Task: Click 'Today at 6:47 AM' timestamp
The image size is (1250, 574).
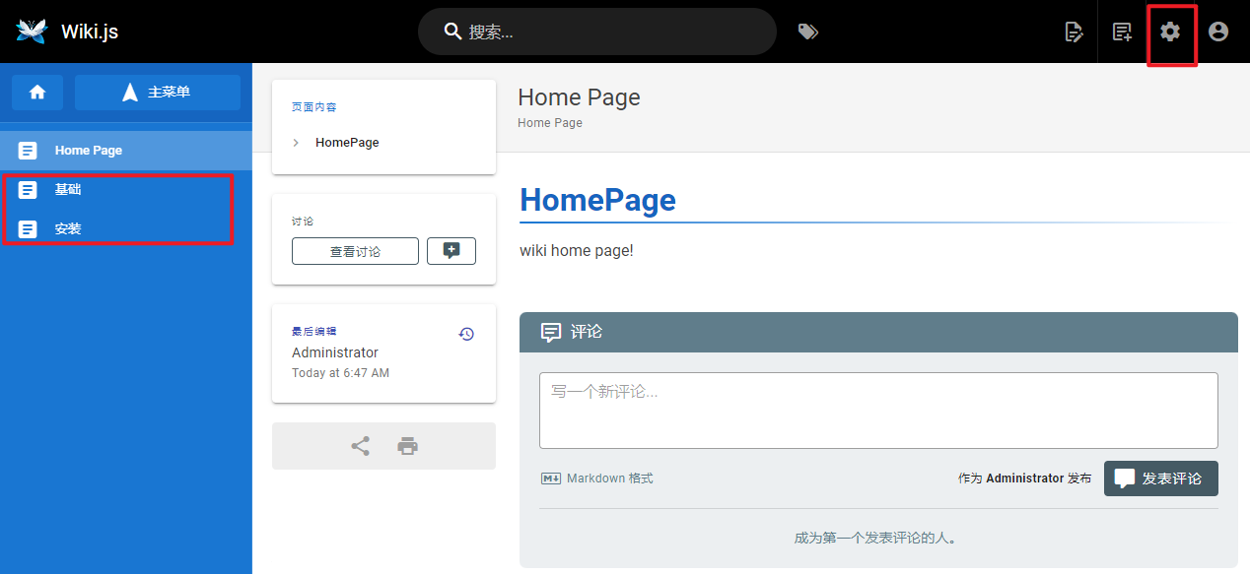Action: pyautogui.click(x=340, y=373)
